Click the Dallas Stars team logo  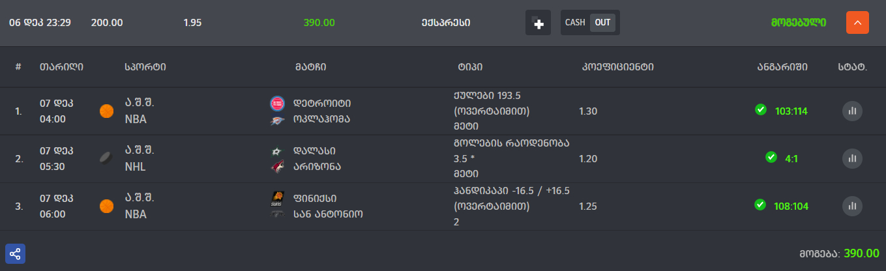pos(277,151)
